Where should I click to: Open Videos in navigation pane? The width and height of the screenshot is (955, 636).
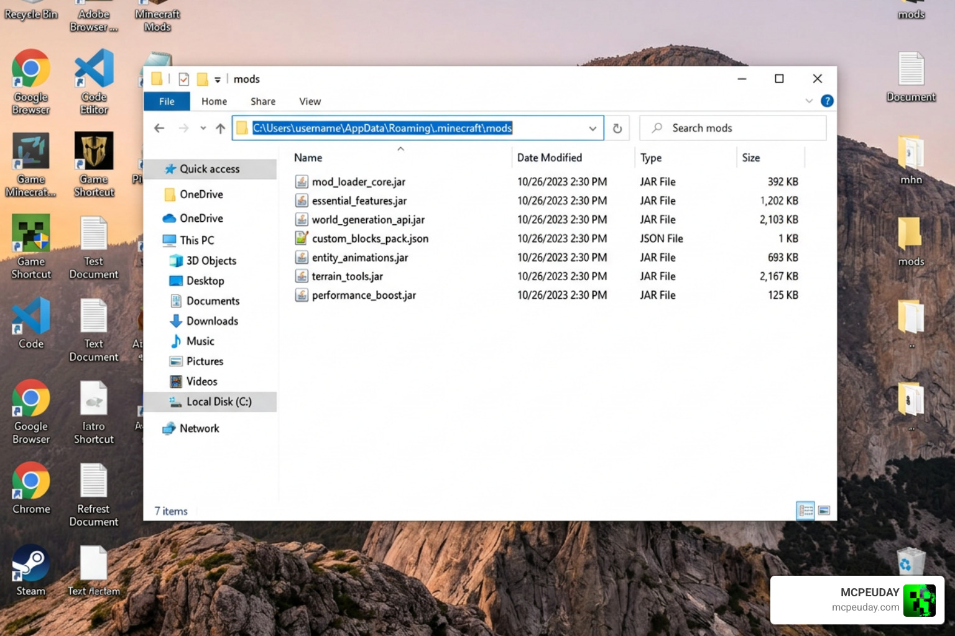pos(201,381)
